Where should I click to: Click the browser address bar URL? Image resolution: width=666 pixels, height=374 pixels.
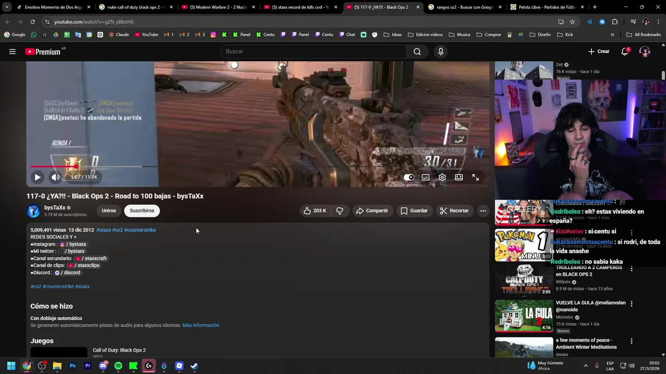tap(94, 22)
